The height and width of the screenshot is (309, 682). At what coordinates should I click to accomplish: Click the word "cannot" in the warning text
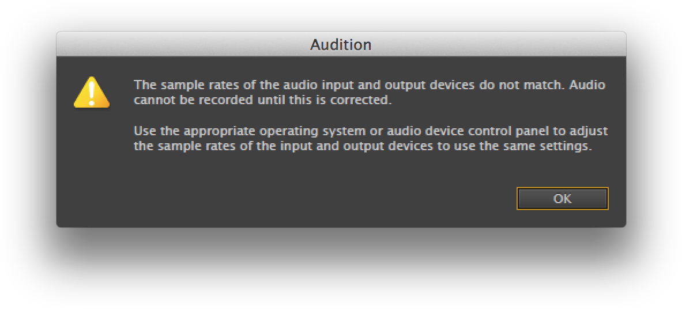click(x=152, y=100)
